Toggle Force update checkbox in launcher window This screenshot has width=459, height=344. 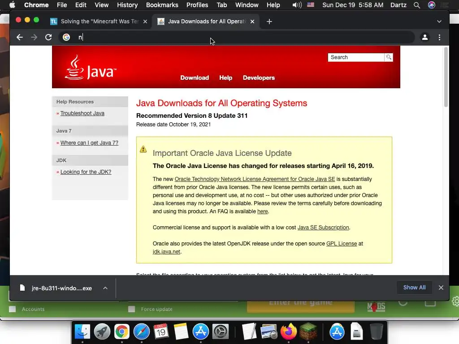(131, 309)
